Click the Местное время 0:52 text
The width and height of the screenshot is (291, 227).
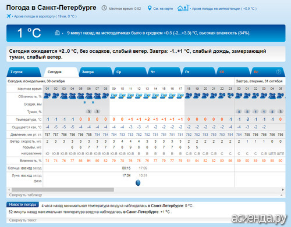(x=125, y=9)
